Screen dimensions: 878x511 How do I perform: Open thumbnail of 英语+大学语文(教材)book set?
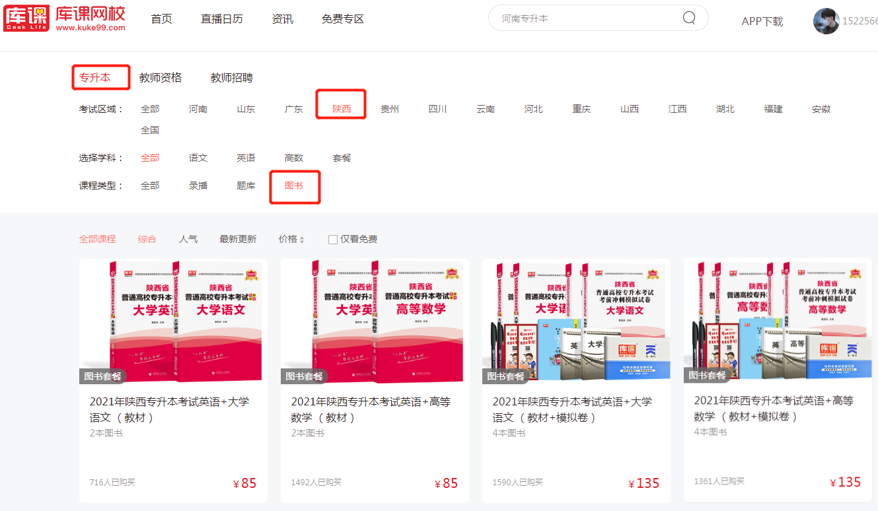click(x=174, y=321)
